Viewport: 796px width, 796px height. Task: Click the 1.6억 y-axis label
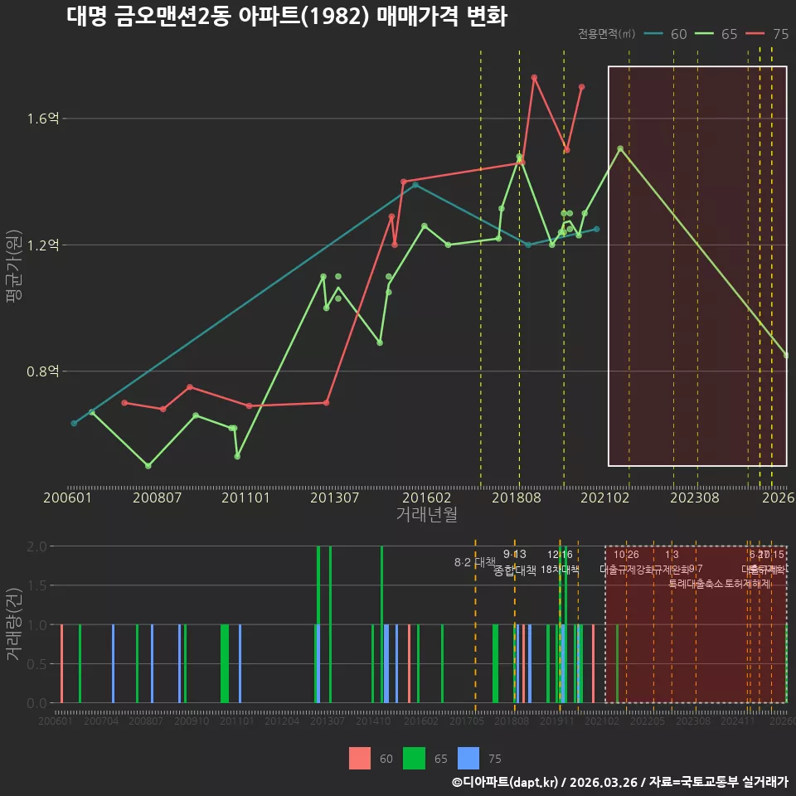pyautogui.click(x=43, y=119)
